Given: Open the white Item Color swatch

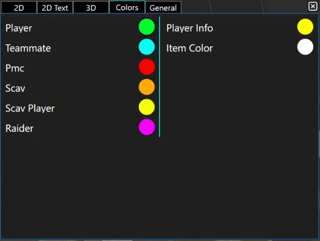Looking at the screenshot, I should click(305, 47).
